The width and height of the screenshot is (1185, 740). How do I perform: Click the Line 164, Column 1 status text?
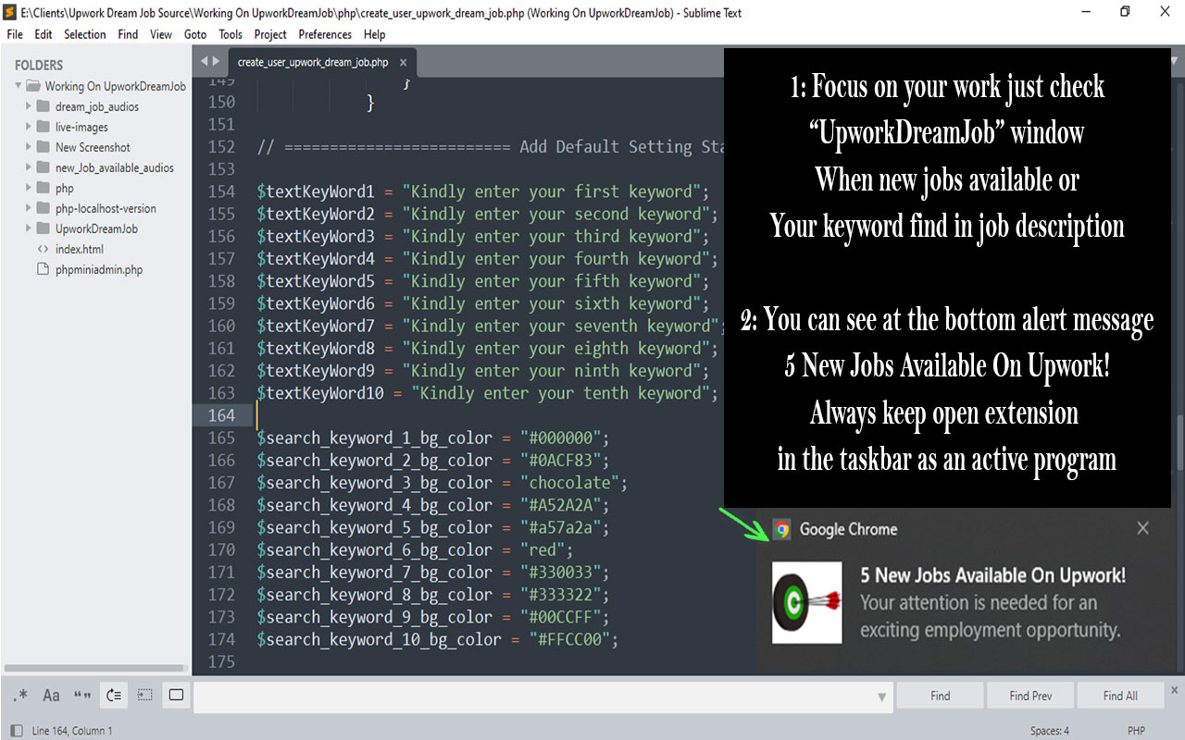72,731
